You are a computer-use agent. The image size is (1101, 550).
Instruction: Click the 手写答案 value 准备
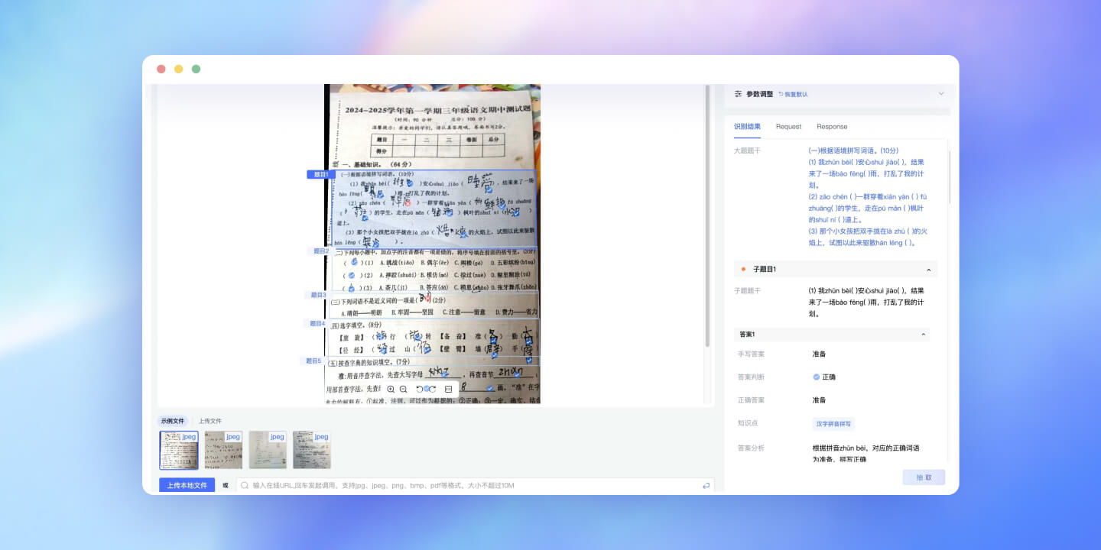(x=819, y=354)
